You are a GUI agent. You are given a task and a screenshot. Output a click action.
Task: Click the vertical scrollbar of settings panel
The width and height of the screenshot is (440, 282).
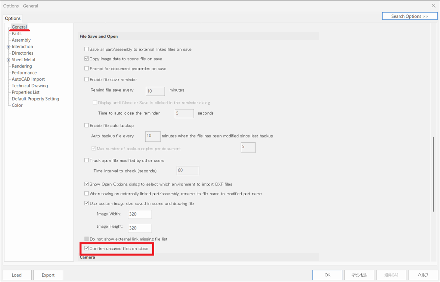(433, 174)
